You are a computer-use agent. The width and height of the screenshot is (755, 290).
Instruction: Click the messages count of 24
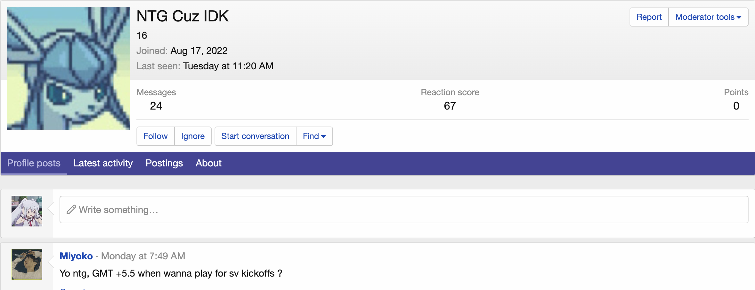[156, 106]
